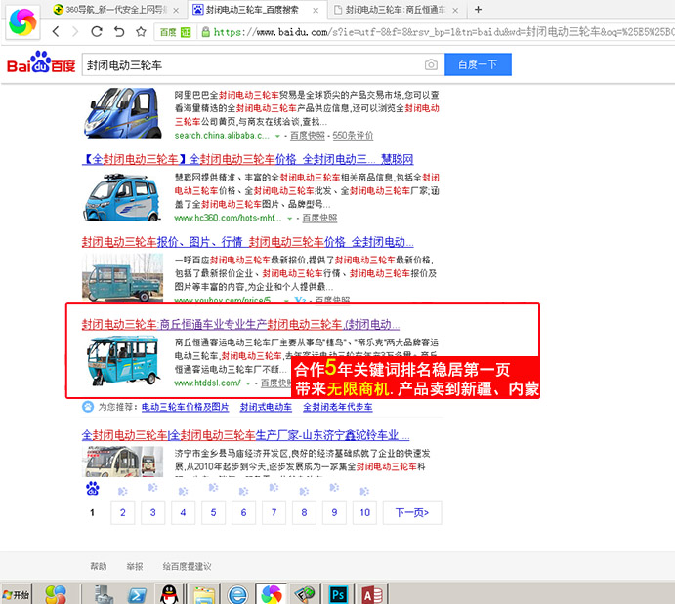Open Microsoft Access taskbar icon
The width and height of the screenshot is (675, 604).
372,594
